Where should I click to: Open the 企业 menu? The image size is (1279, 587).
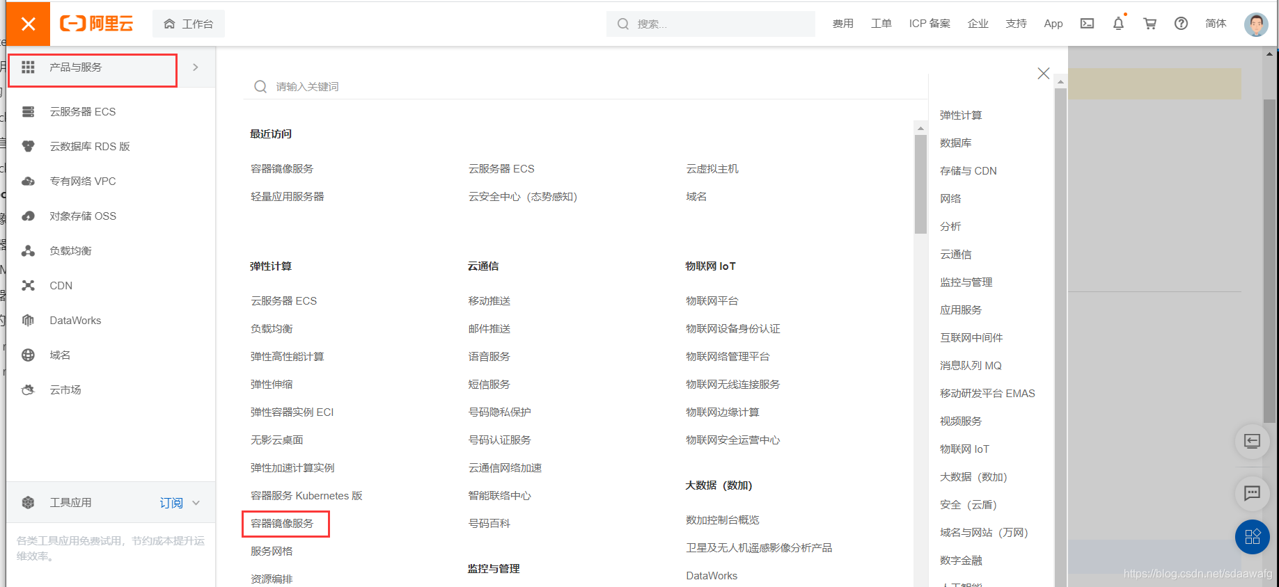click(x=978, y=24)
